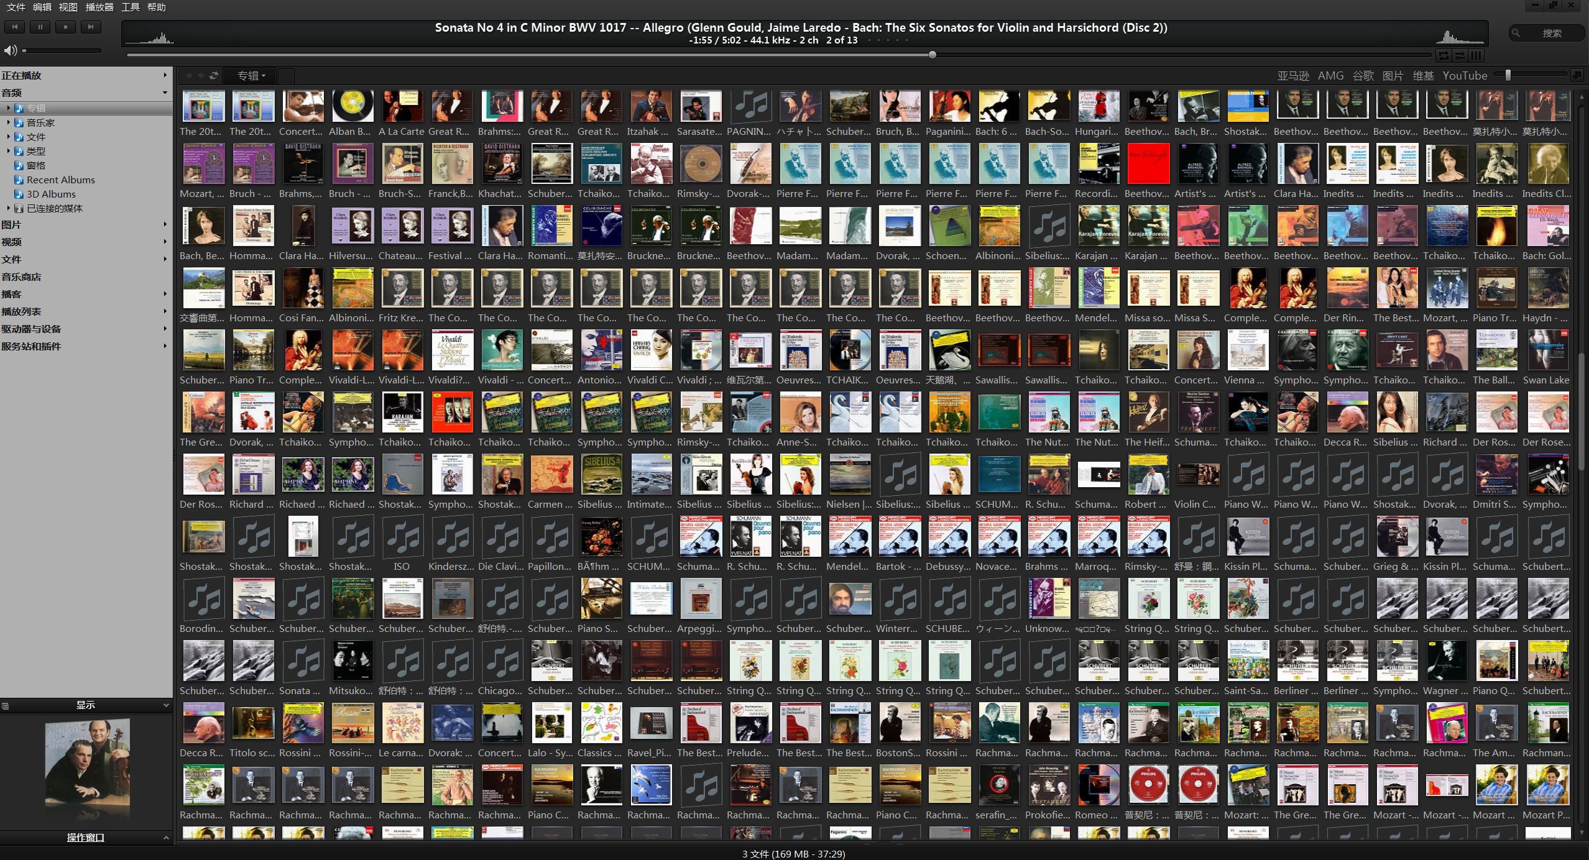Open the Cosi Fan... album thumbnail

coord(303,289)
